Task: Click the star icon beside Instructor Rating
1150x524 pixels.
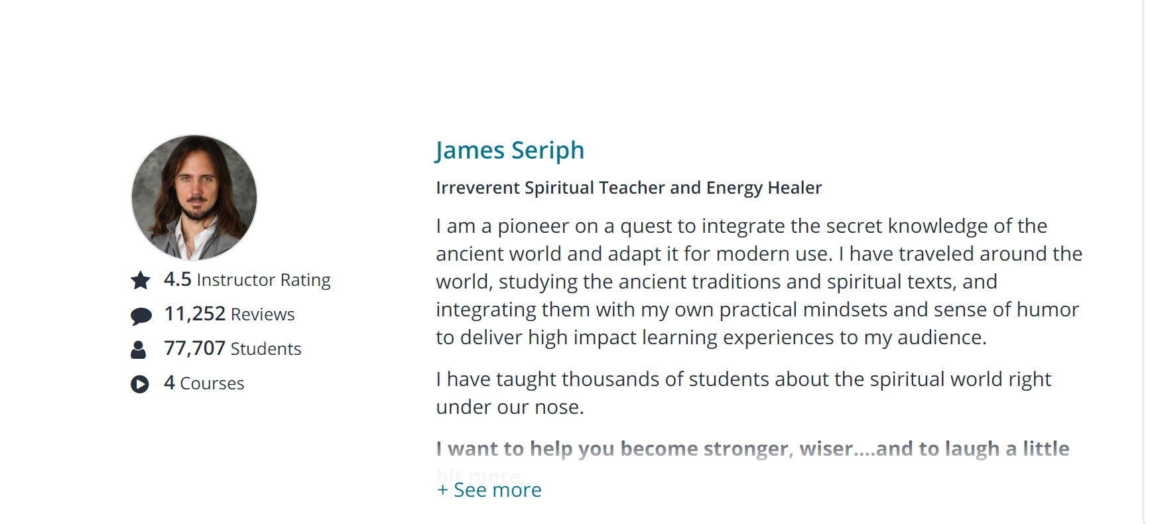Action: point(141,281)
